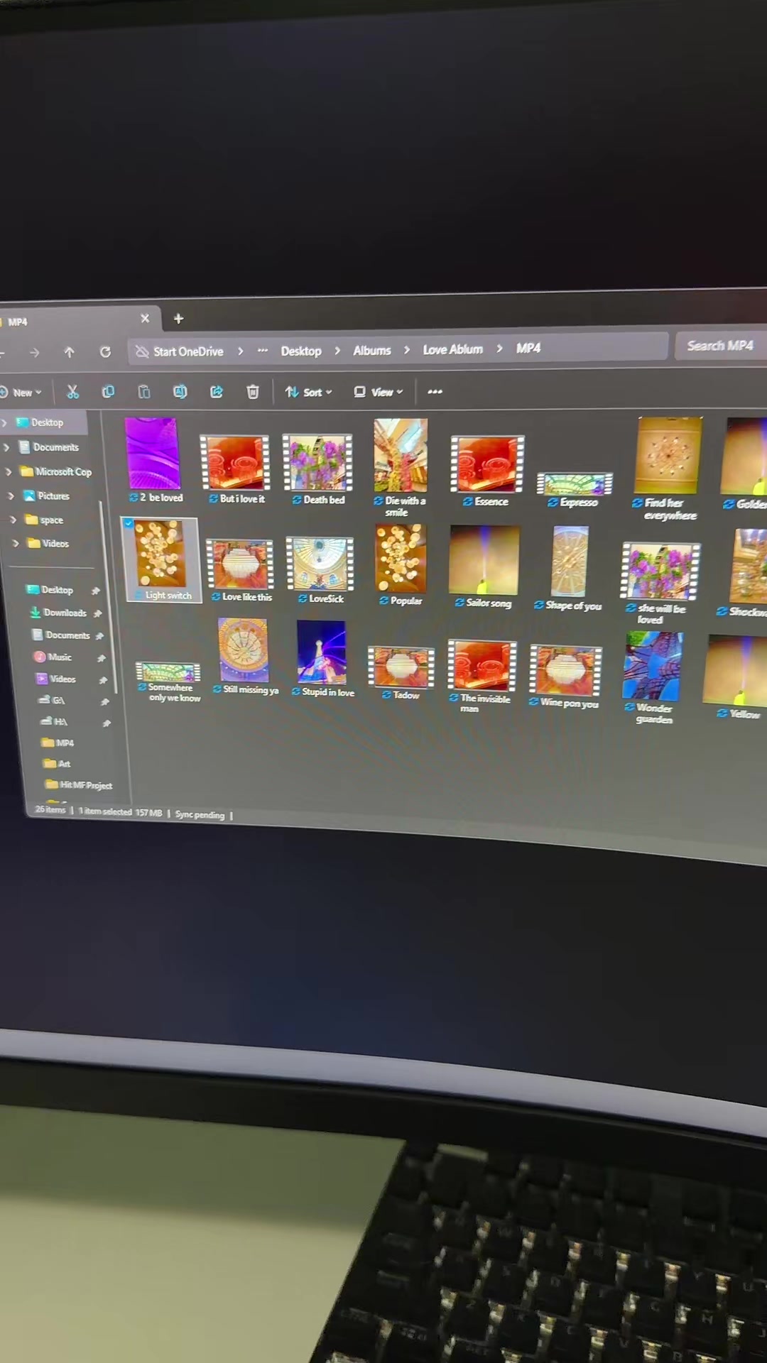Expand the Pictures tree node
767x1363 pixels.
point(11,496)
